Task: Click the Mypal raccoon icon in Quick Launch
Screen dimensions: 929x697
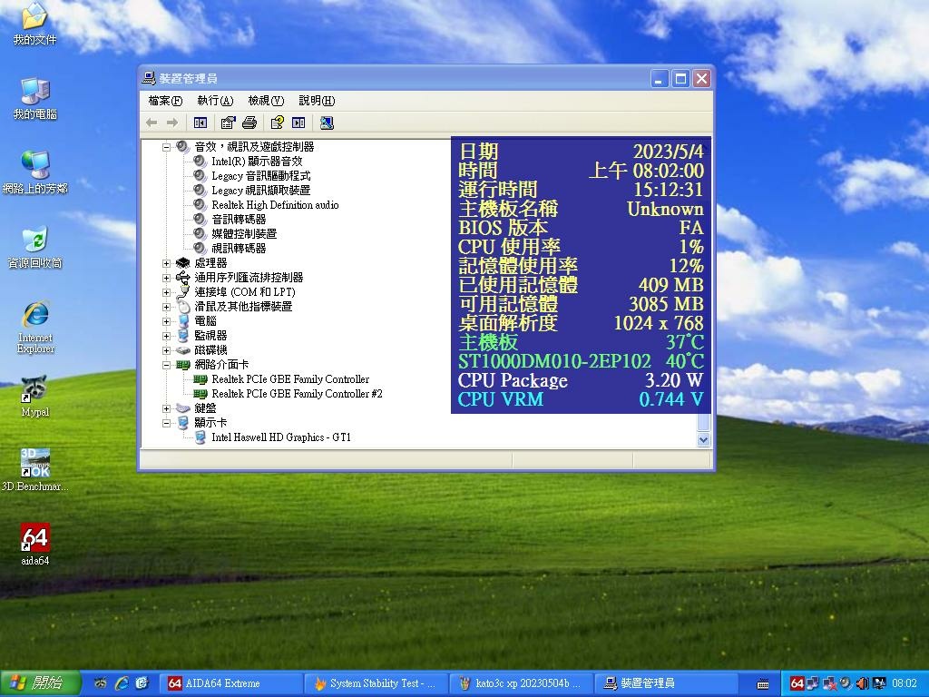Action: 101,683
